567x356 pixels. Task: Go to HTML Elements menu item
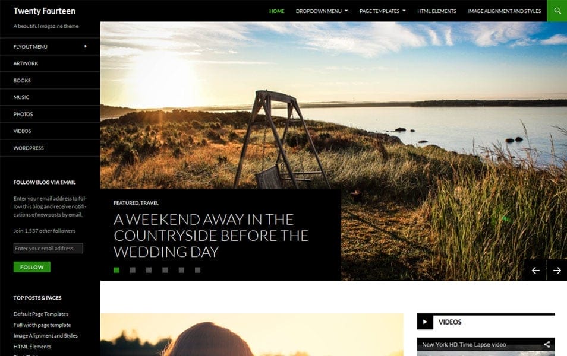point(436,11)
